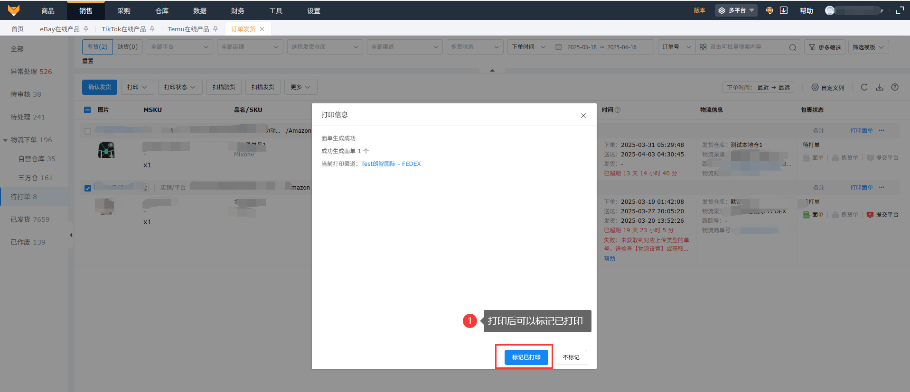Open more options for the 2025-03-31 order
This screenshot has width=910, height=392.
click(x=882, y=130)
